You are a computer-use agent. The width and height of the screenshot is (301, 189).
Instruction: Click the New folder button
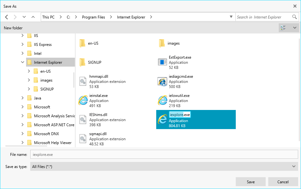coord(13,28)
